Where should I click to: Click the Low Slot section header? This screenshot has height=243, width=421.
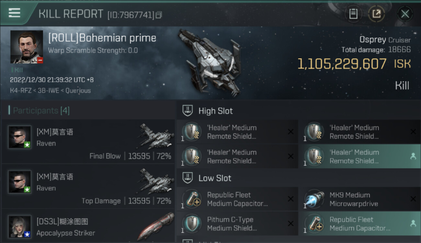215,178
